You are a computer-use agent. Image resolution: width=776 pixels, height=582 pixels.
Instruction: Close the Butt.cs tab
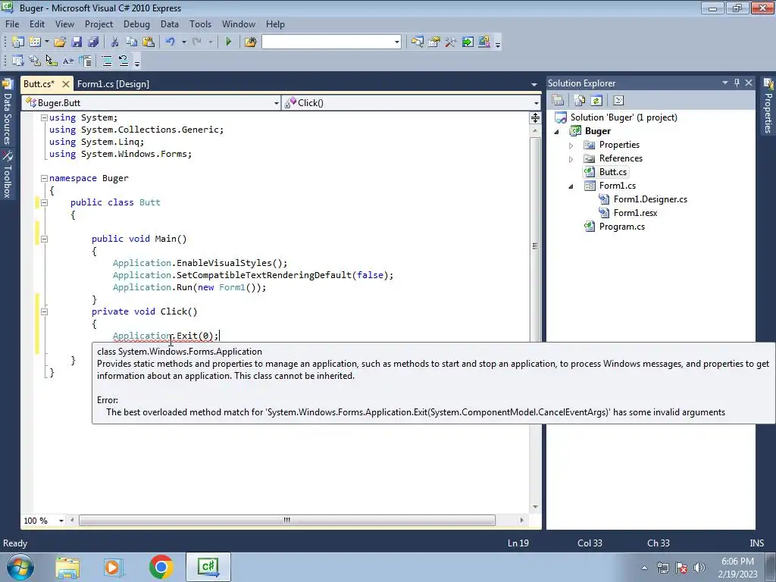click(x=65, y=84)
